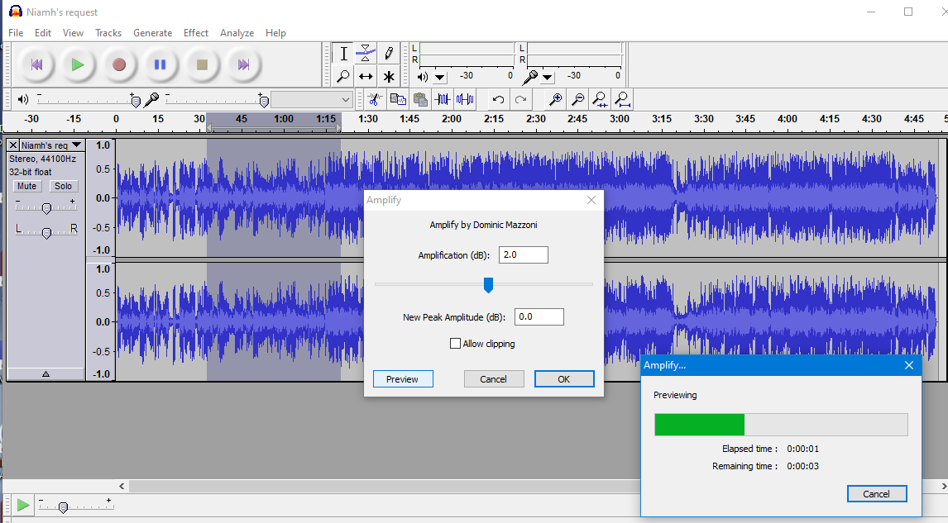Mute the Niamh's req track
The image size is (948, 523).
pyautogui.click(x=26, y=186)
